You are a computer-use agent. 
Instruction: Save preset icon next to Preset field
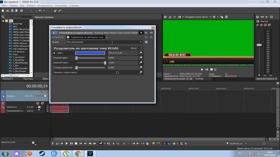[146, 42]
